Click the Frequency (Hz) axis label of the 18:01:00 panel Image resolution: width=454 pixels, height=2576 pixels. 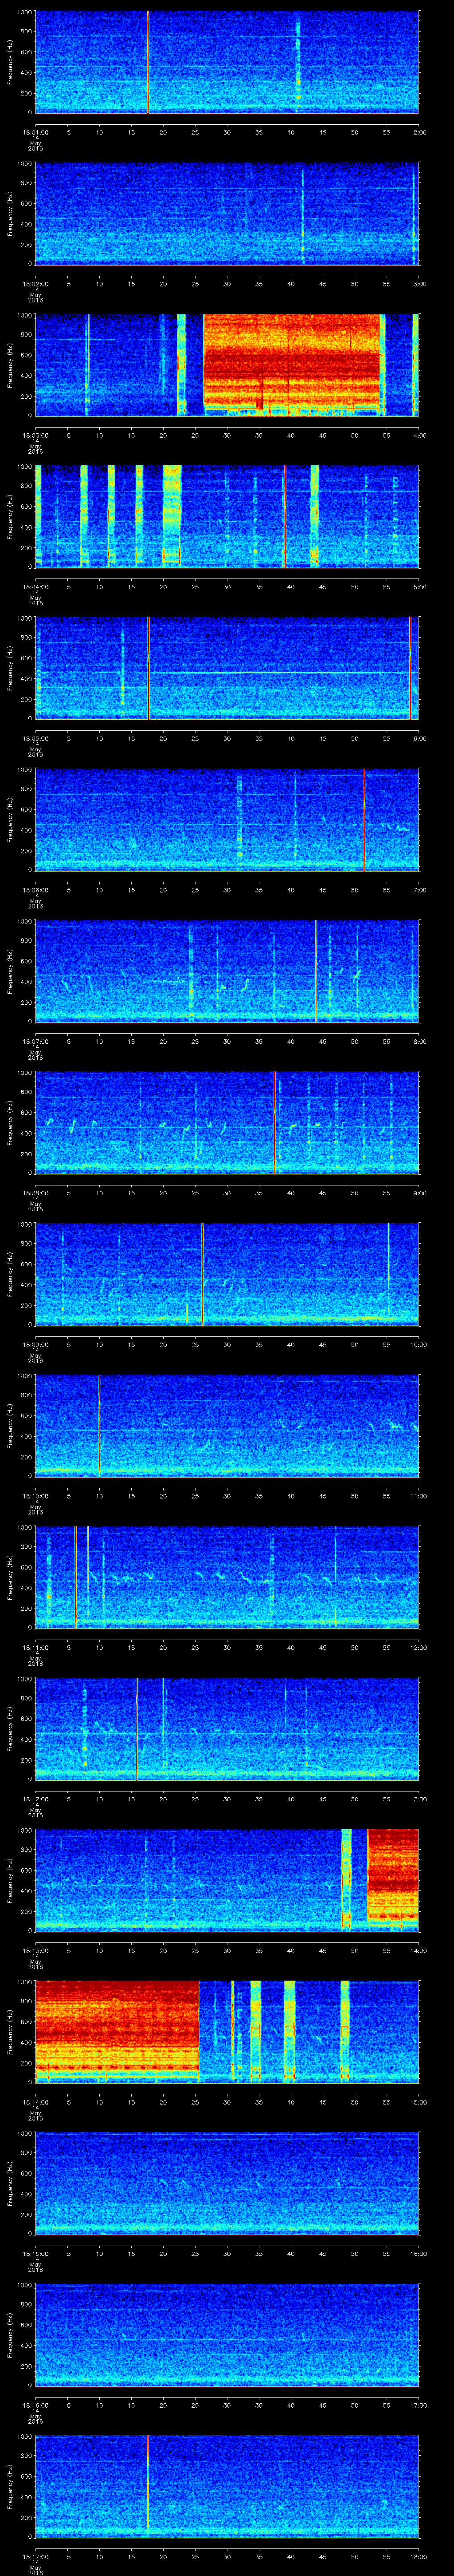tap(10, 62)
